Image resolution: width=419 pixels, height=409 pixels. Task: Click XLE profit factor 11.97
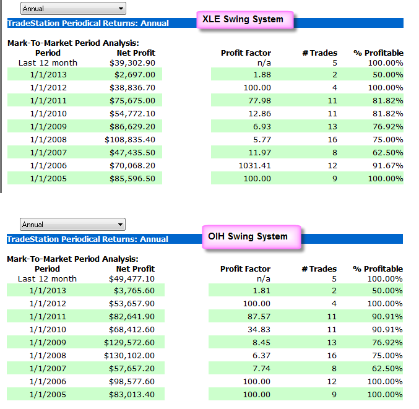260,153
